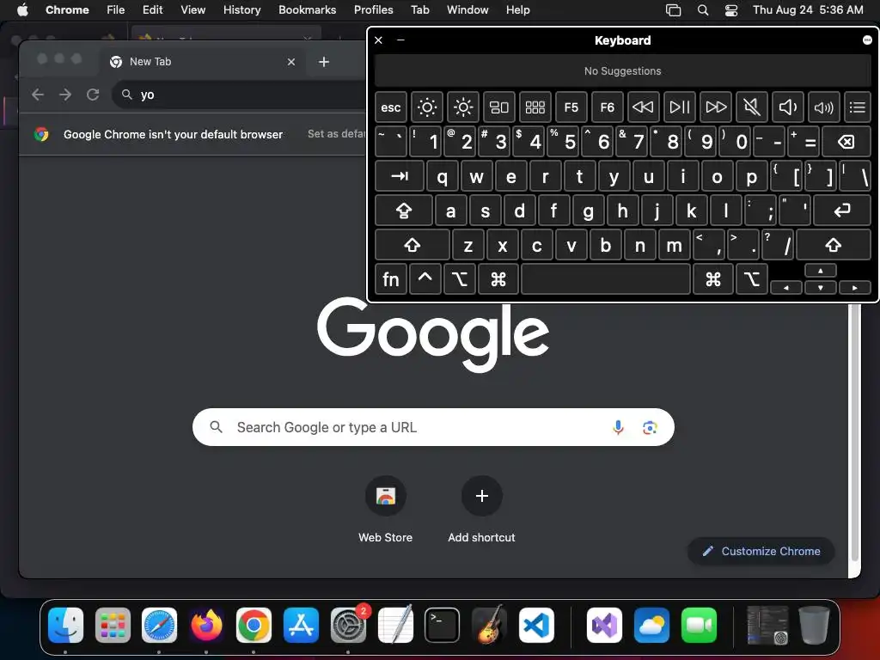Toggle the caps lock key
This screenshot has height=660, width=880.
[x=404, y=211]
